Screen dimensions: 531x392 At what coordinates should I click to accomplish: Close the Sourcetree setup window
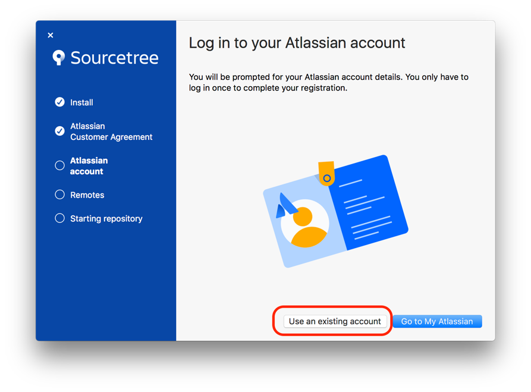tap(51, 36)
